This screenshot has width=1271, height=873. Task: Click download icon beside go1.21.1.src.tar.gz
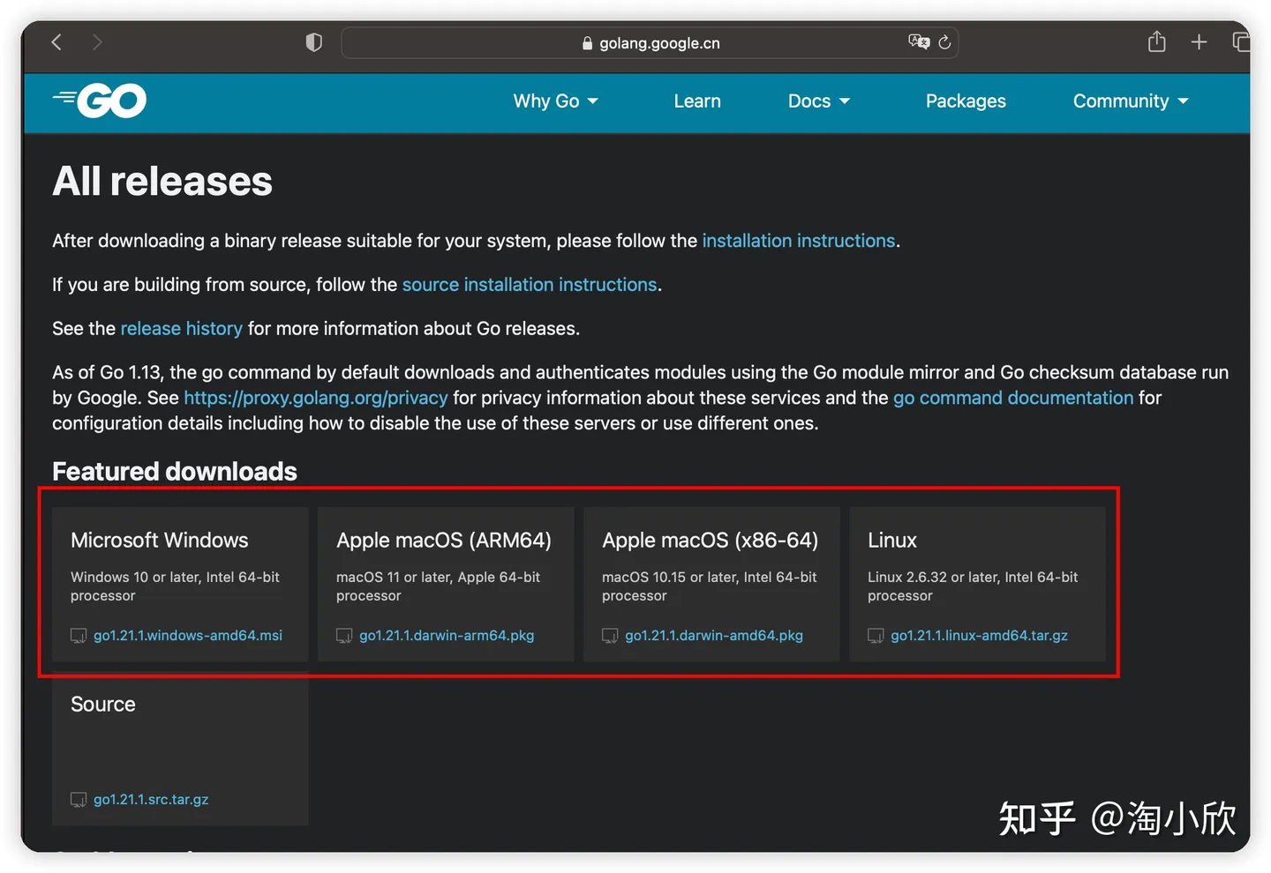pyautogui.click(x=79, y=800)
